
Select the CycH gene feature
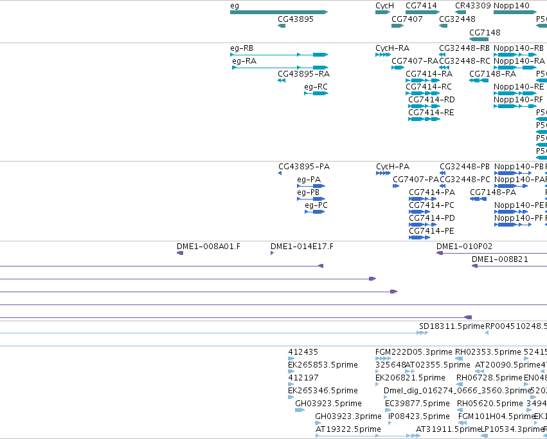[382, 12]
